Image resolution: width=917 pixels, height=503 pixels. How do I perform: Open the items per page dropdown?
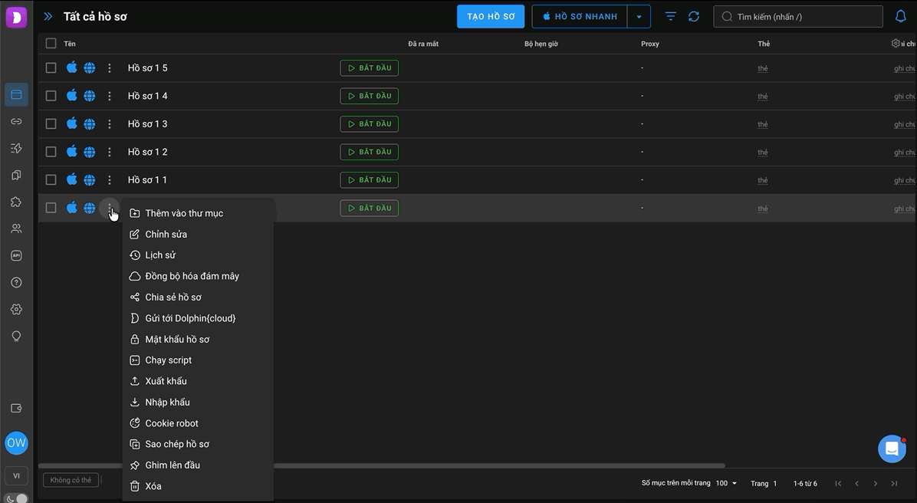(x=726, y=483)
